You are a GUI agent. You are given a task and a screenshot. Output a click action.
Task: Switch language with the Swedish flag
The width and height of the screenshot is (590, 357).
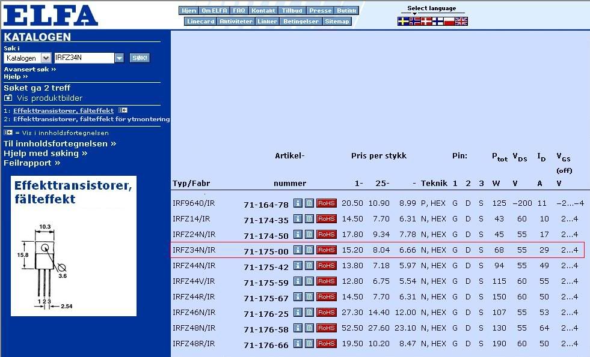click(403, 21)
